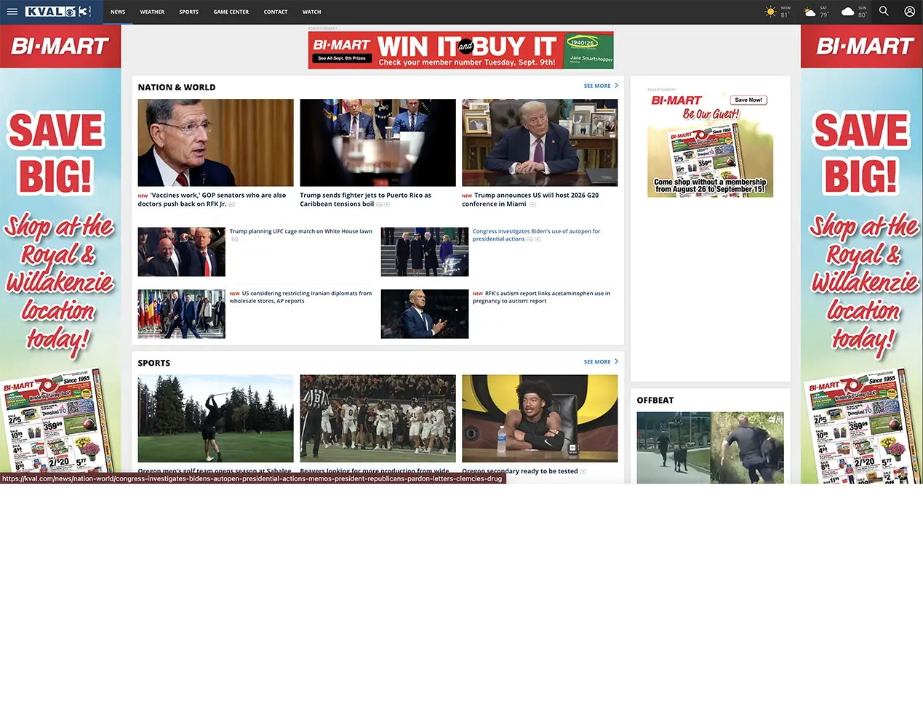Screen dimensions: 923x727
Task: Open RFK's autism report headline
Action: 542,297
